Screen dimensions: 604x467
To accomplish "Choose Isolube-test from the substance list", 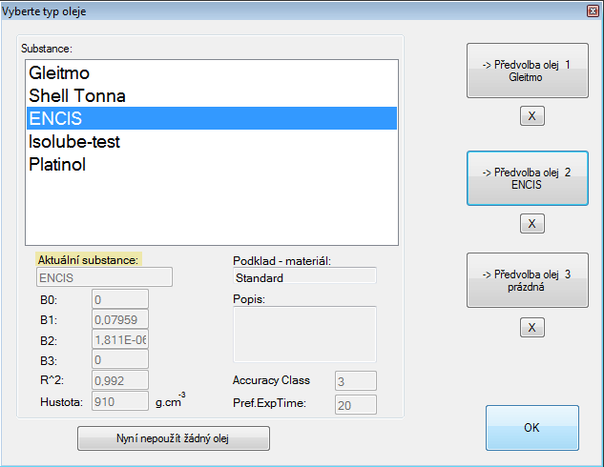I will pyautogui.click(x=212, y=141).
